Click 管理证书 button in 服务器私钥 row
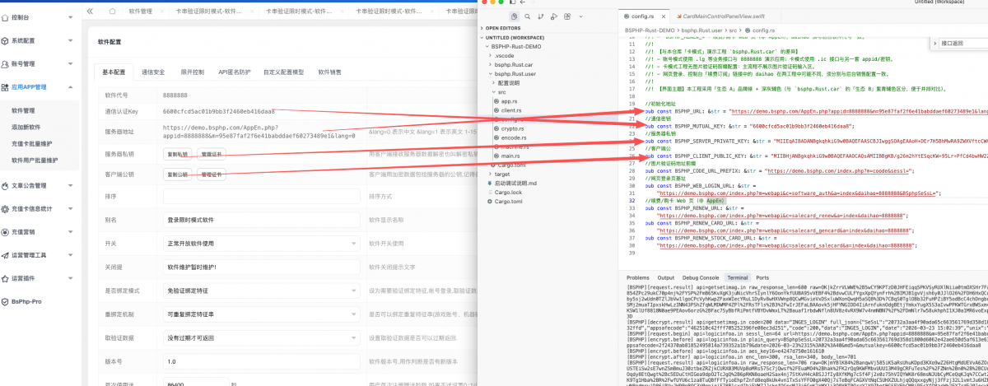 point(212,154)
